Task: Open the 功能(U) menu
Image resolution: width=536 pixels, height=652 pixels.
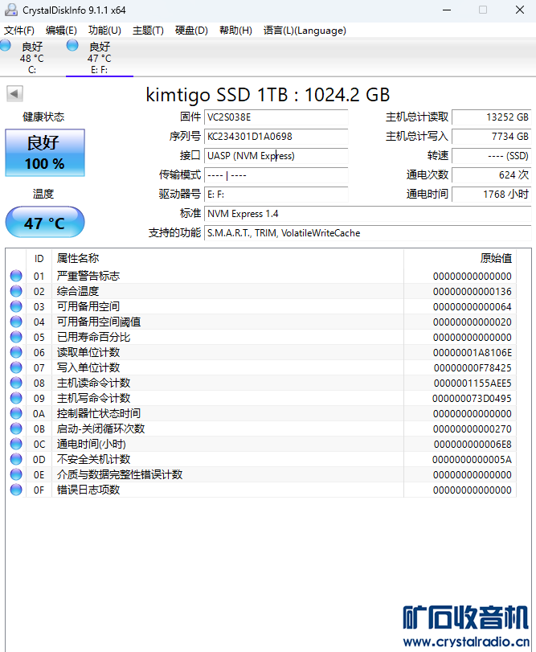Action: click(104, 31)
